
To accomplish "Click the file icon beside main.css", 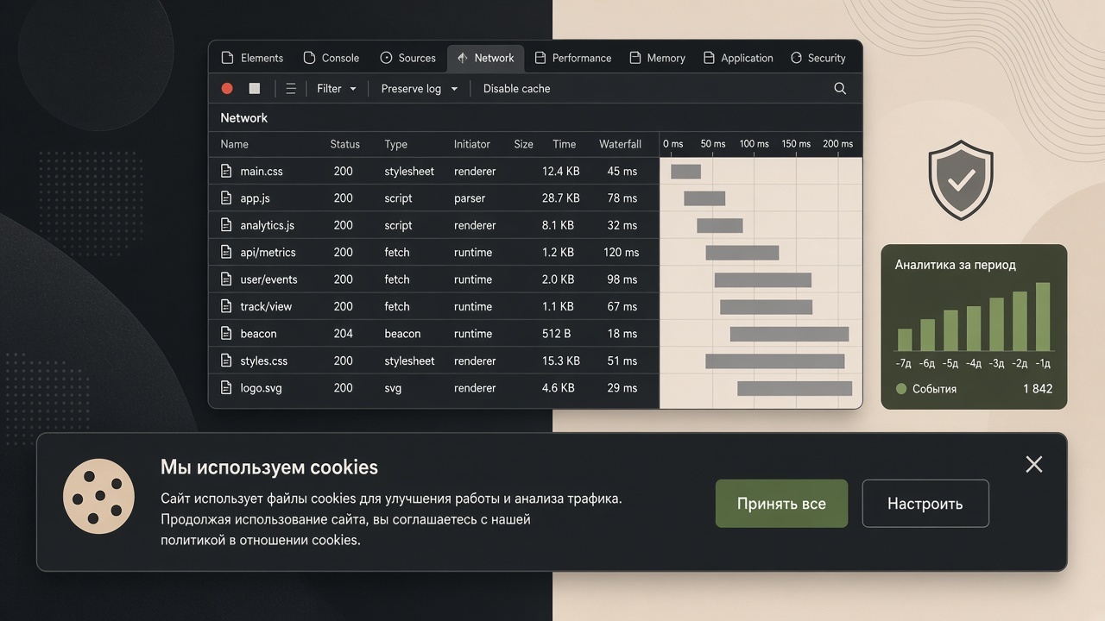I will click(x=226, y=171).
